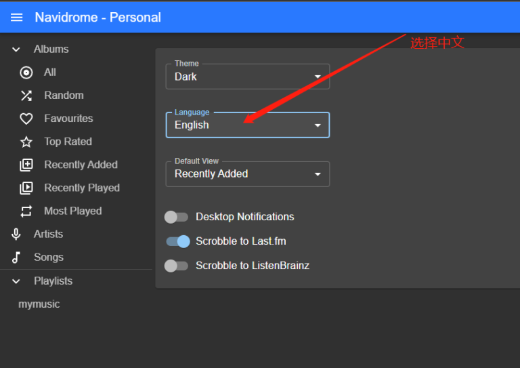Open the hamburger menu icon
The width and height of the screenshot is (520, 368).
coord(16,18)
